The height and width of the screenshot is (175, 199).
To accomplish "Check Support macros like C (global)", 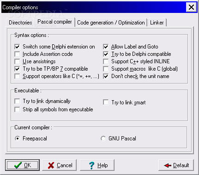I will click(x=106, y=69).
